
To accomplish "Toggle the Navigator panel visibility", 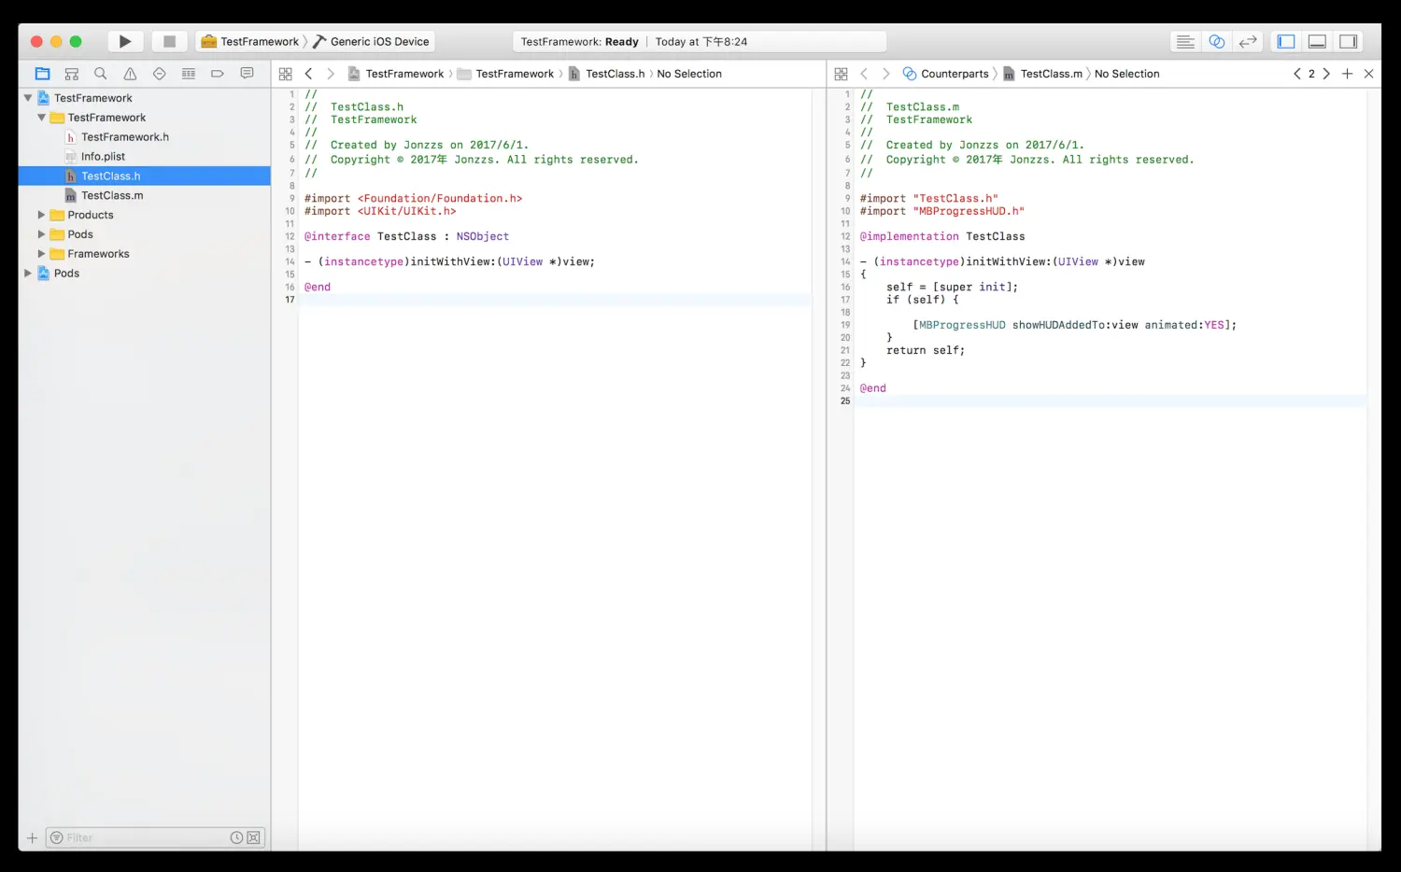I will coord(1286,41).
